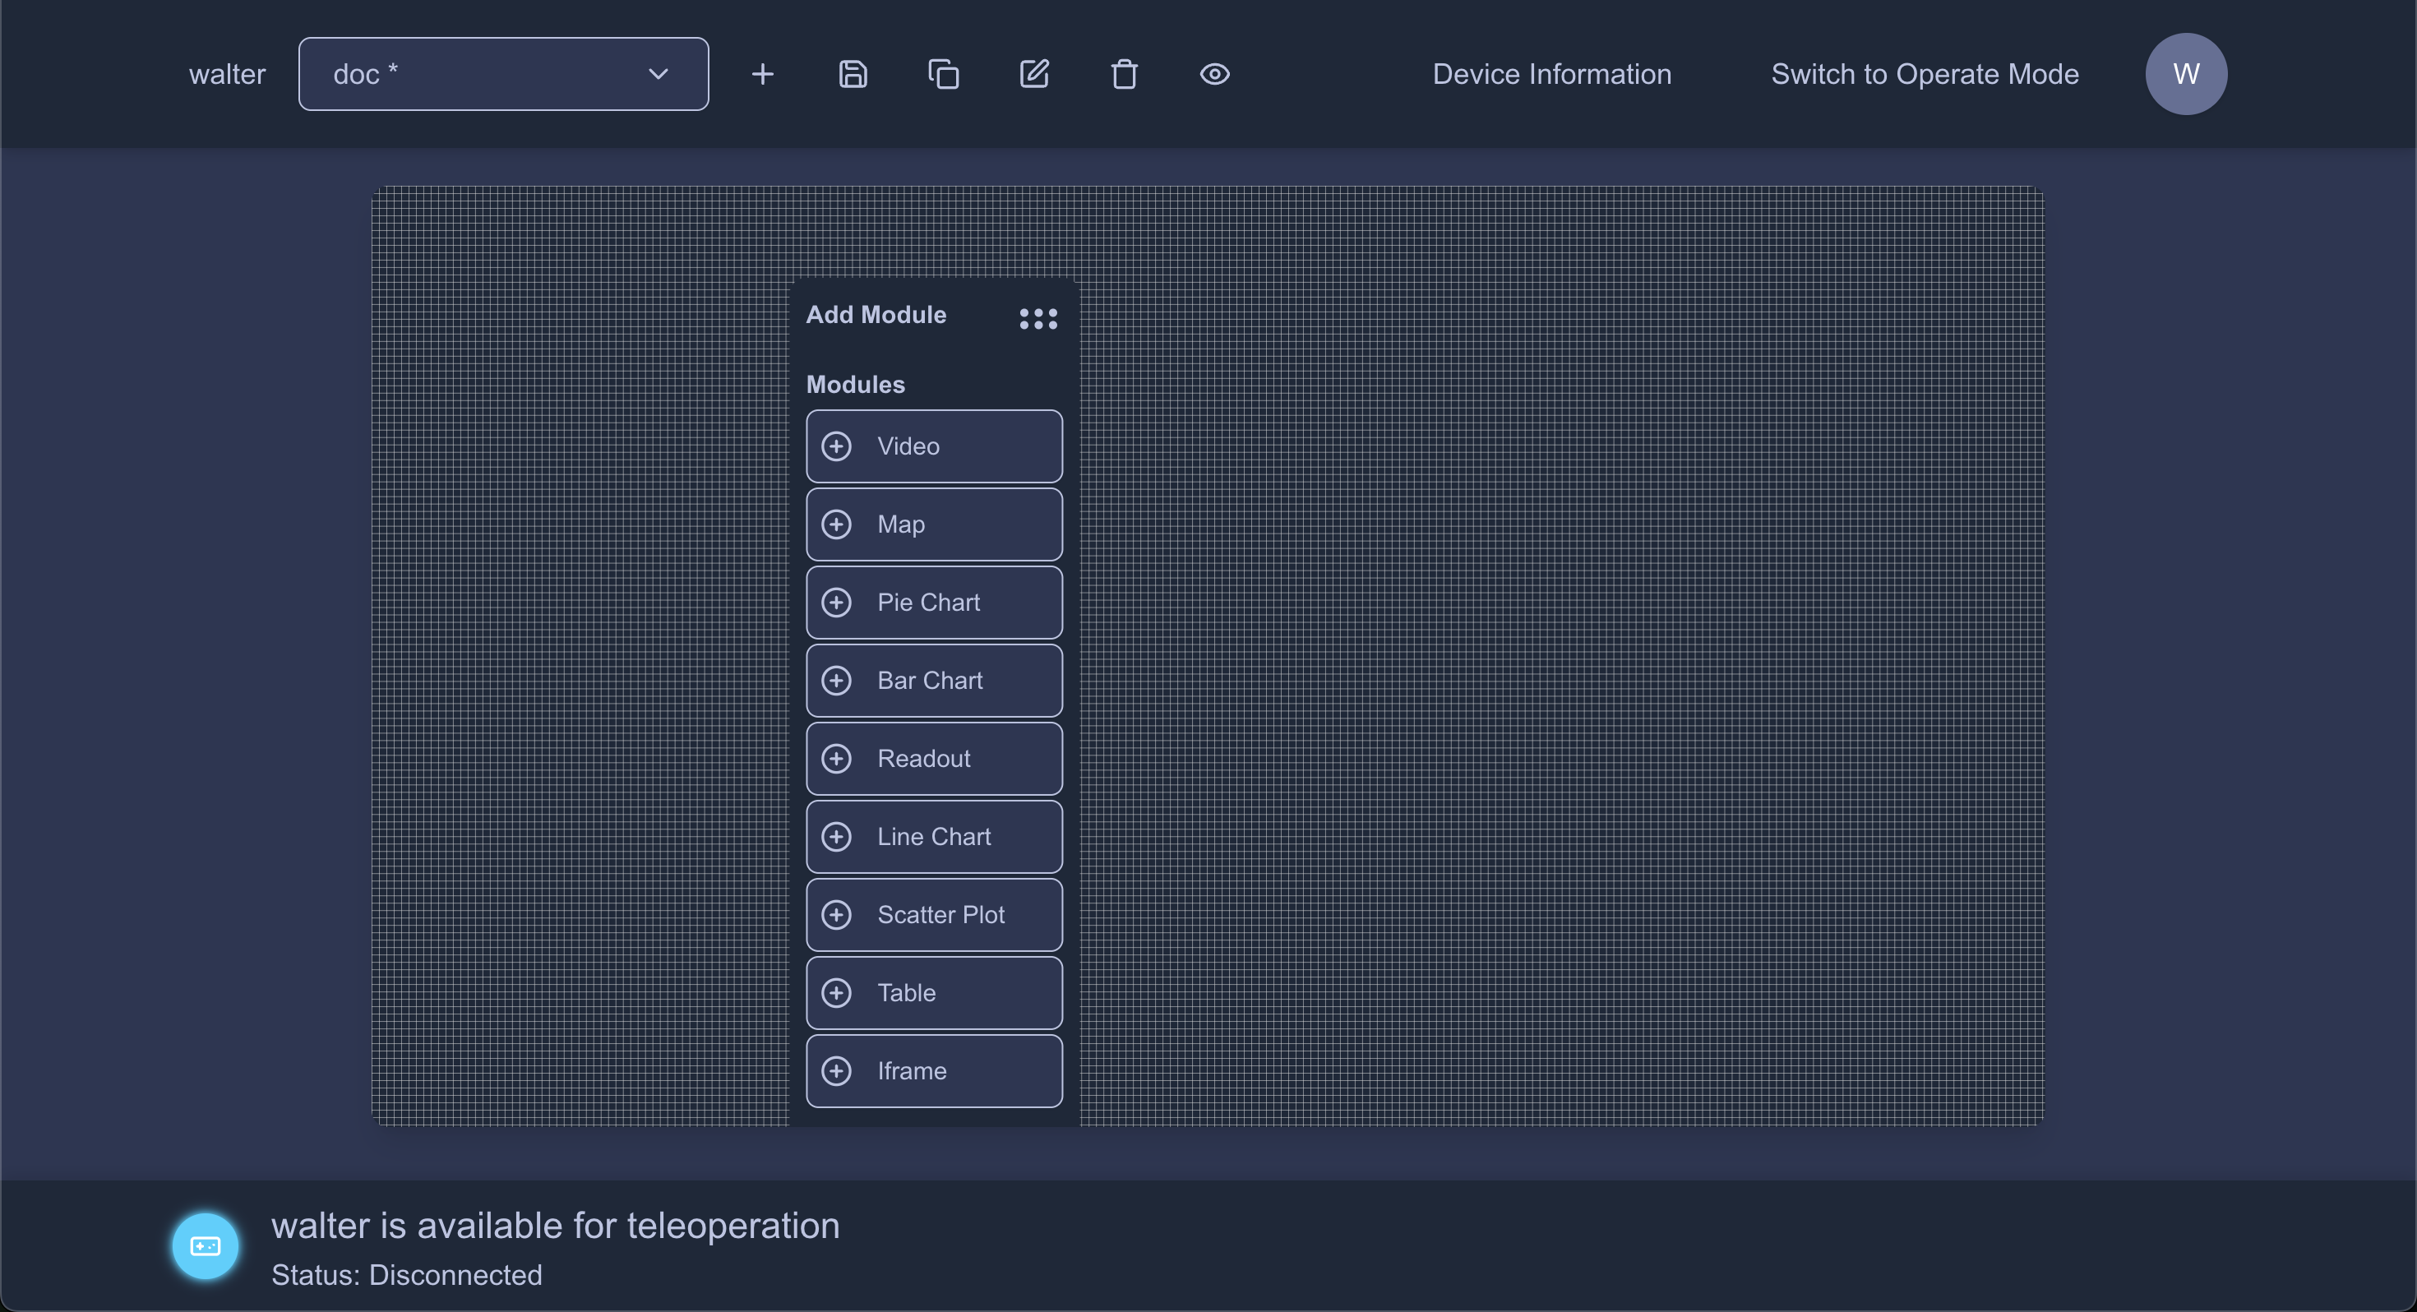The height and width of the screenshot is (1312, 2417).
Task: Toggle preview with the eye icon
Action: tap(1214, 74)
